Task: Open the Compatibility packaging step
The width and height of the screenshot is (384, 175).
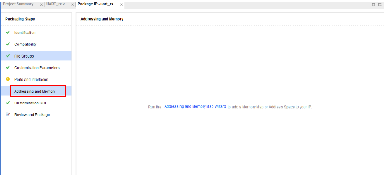Action: tap(25, 44)
